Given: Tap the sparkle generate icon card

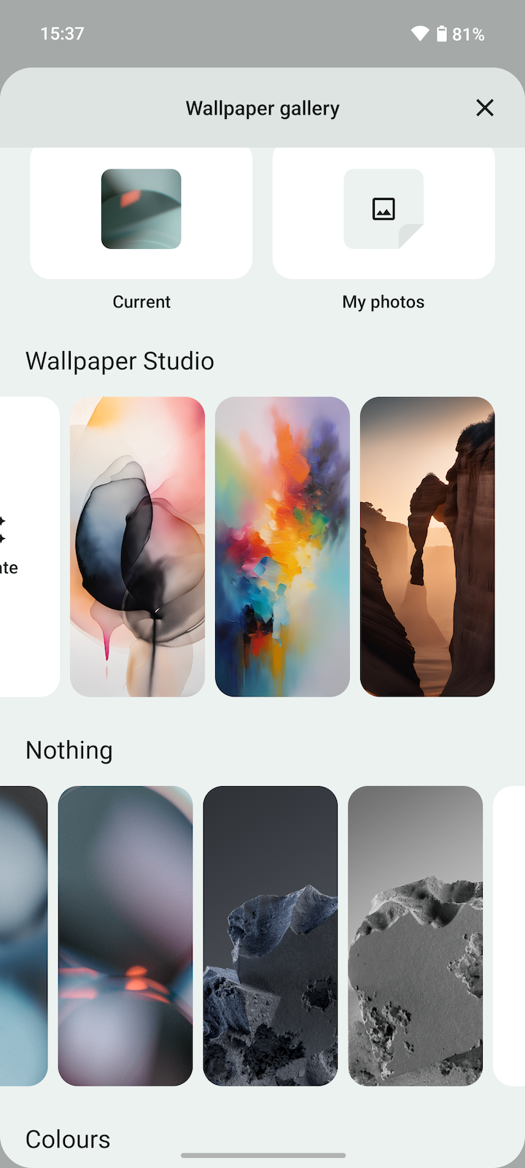Looking at the screenshot, I should click(29, 547).
